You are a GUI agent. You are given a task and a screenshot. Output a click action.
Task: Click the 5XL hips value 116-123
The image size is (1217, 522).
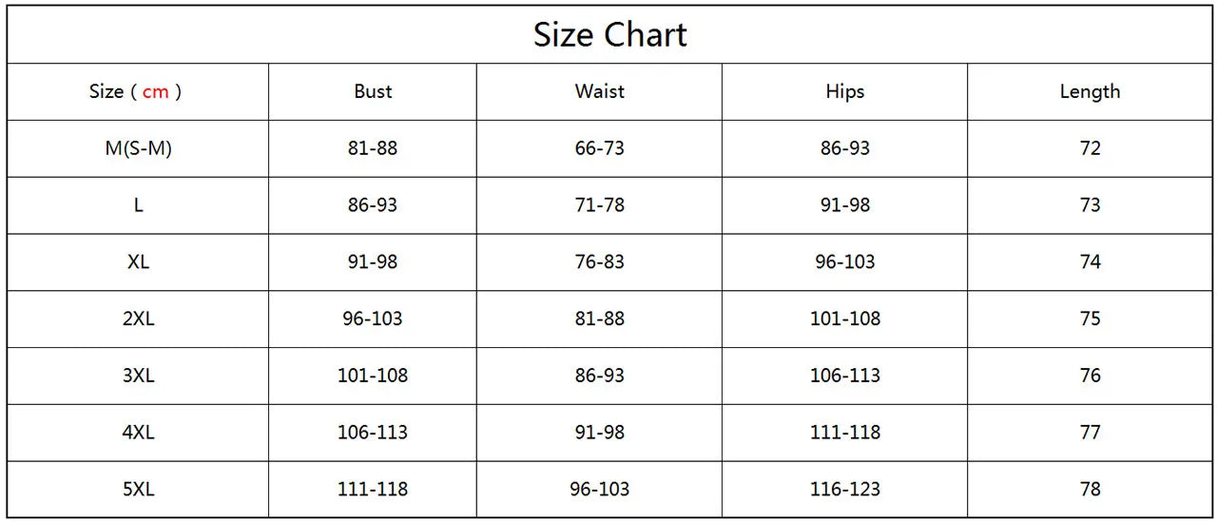[844, 489]
